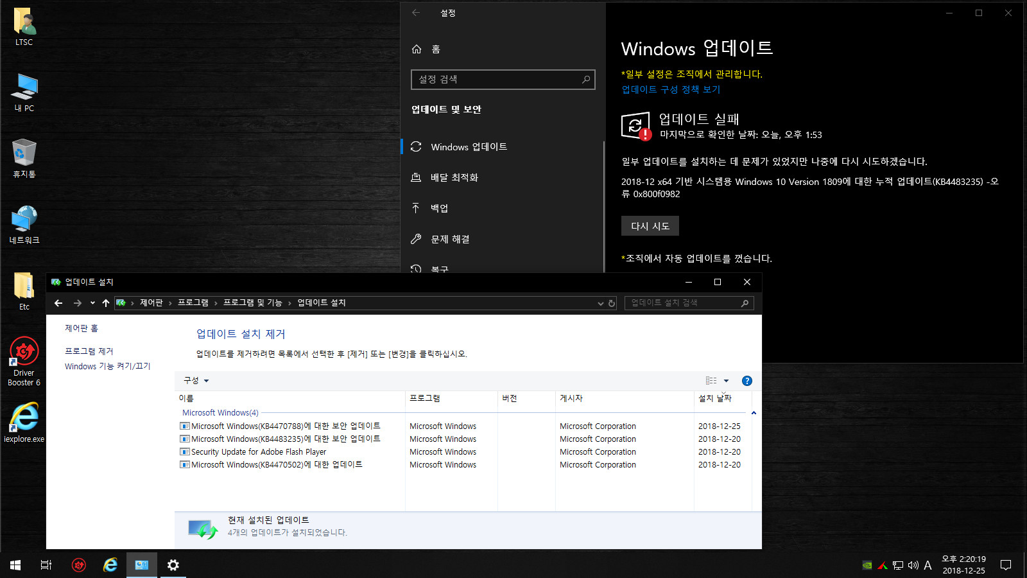Viewport: 1027px width, 578px height.
Task: Refresh the 업데이트 설치 address bar
Action: tap(612, 303)
